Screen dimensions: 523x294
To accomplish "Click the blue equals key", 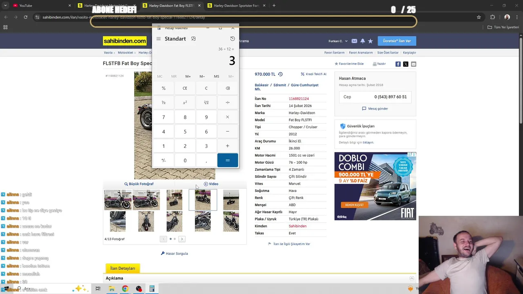I will 228,160.
